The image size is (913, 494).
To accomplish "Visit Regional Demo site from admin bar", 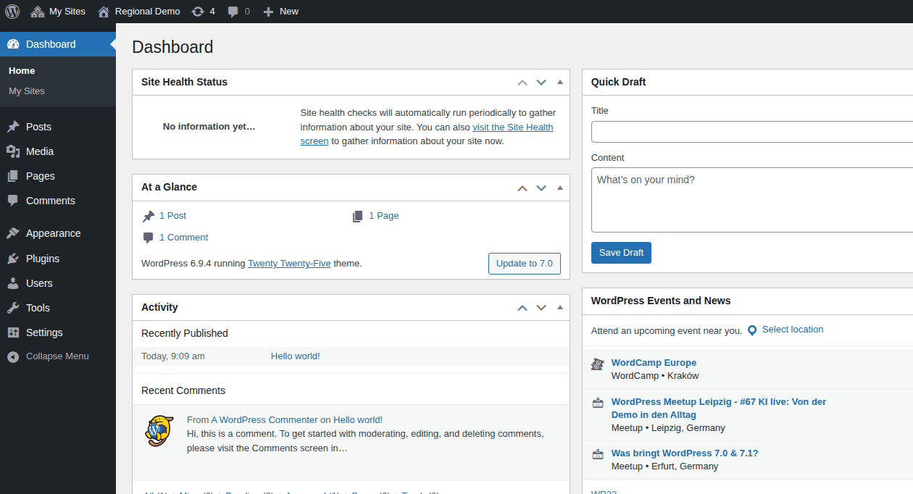I will pos(138,11).
